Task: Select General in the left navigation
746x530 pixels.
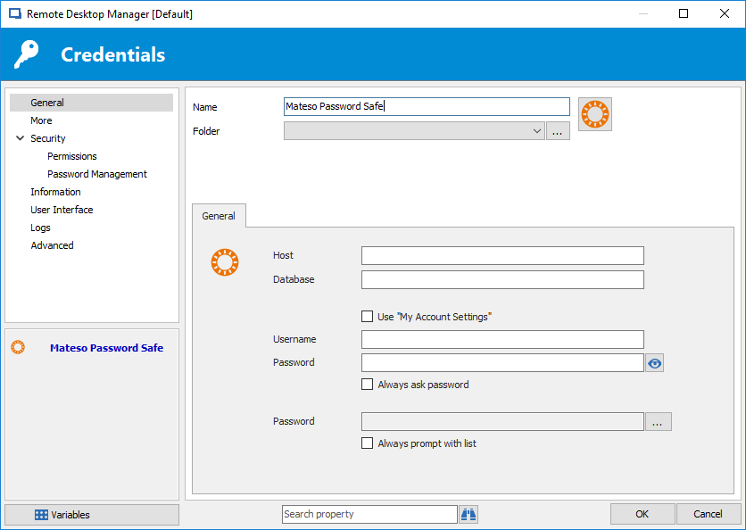Action: pyautogui.click(x=91, y=103)
